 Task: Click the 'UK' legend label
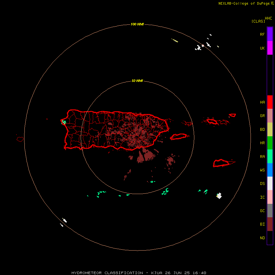(262, 48)
